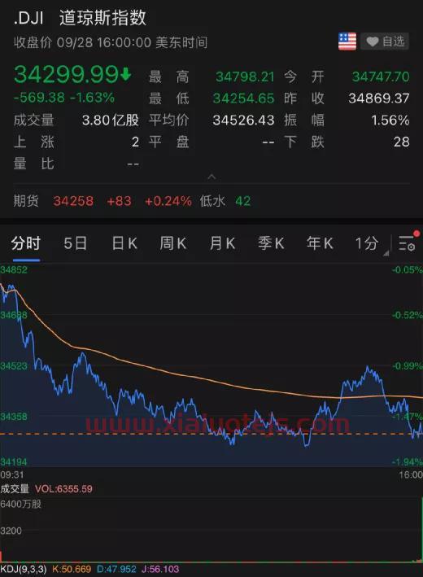Screen dimensions: 423x577
Task: Open the 1分 interval dropdown
Action: point(371,243)
